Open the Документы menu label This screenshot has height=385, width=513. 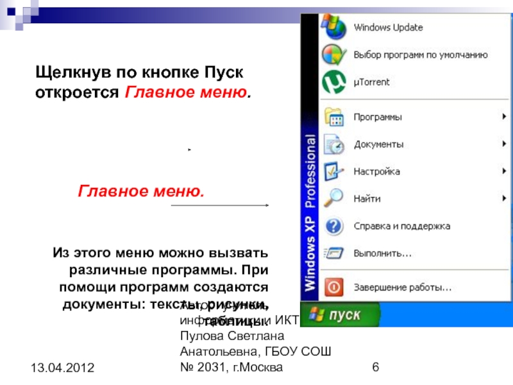[378, 144]
